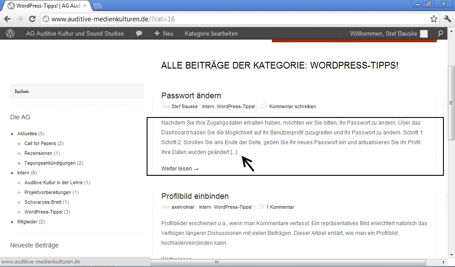Open the Mitglieder category

[x=27, y=222]
